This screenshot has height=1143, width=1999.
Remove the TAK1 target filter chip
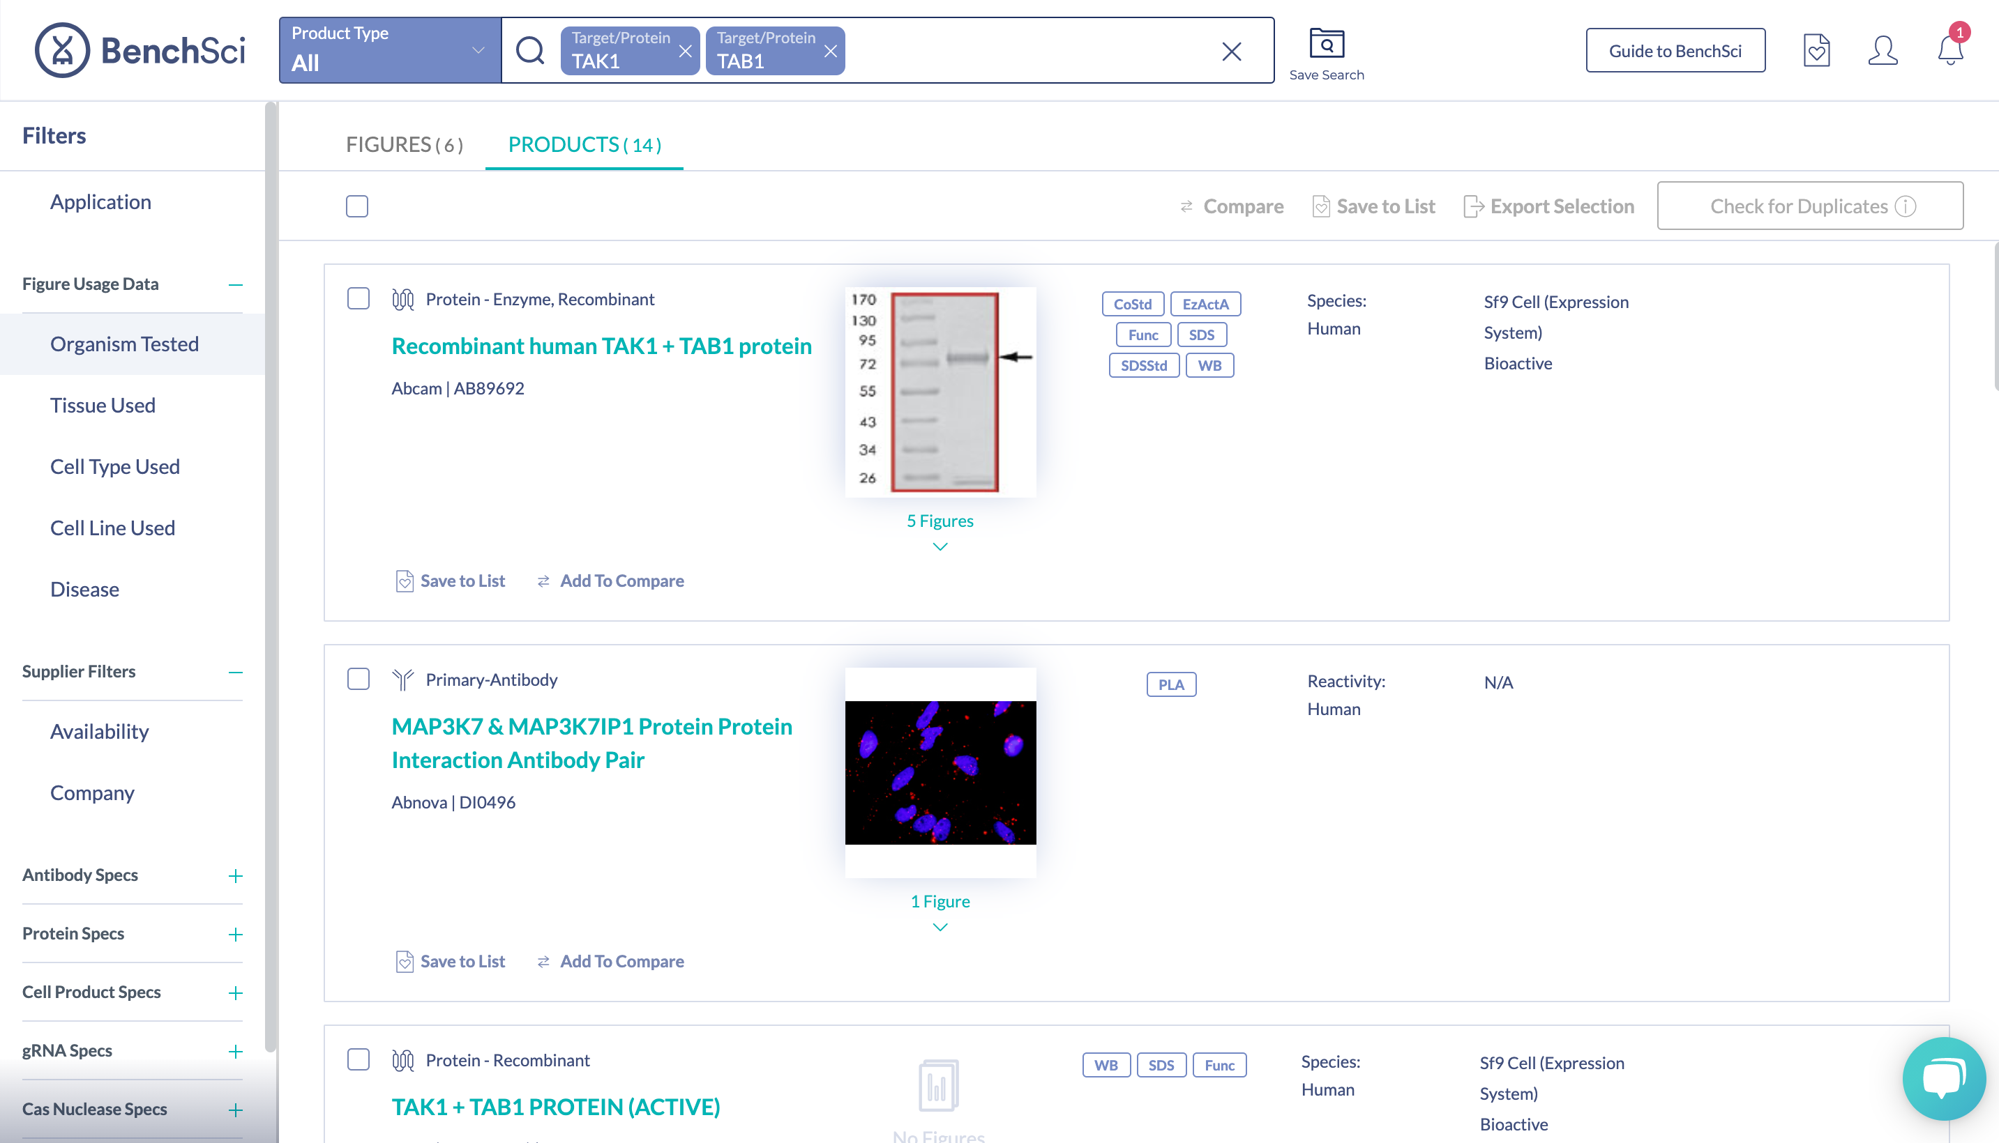point(685,51)
